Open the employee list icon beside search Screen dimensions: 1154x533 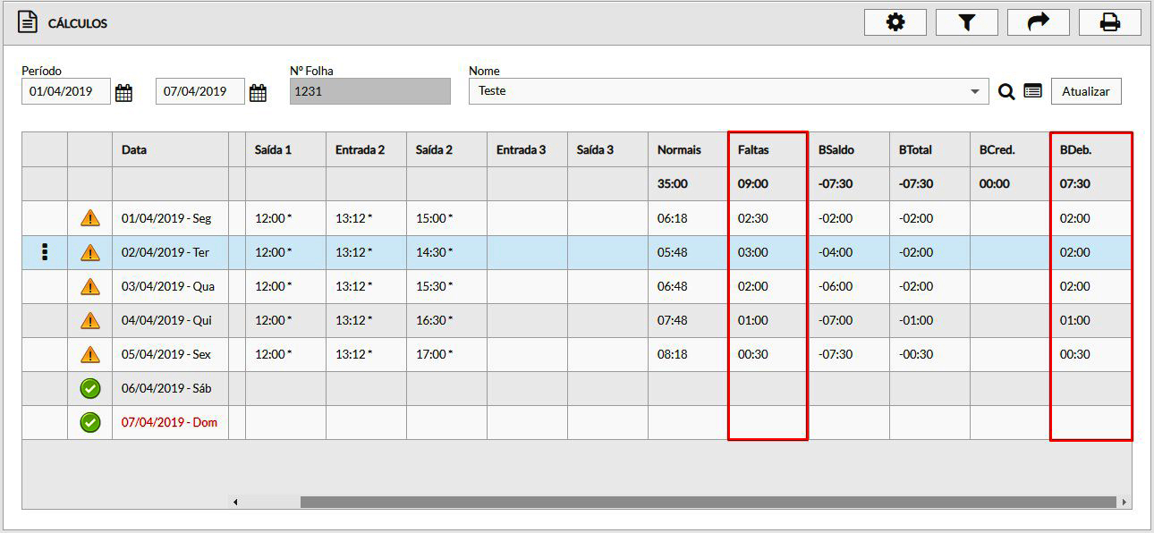pyautogui.click(x=1032, y=91)
